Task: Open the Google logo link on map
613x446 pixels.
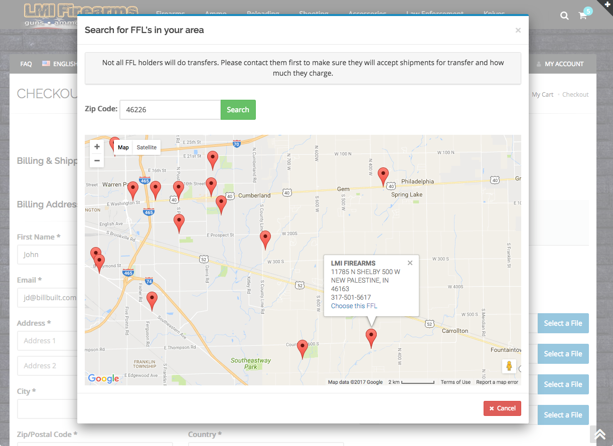Action: [104, 379]
